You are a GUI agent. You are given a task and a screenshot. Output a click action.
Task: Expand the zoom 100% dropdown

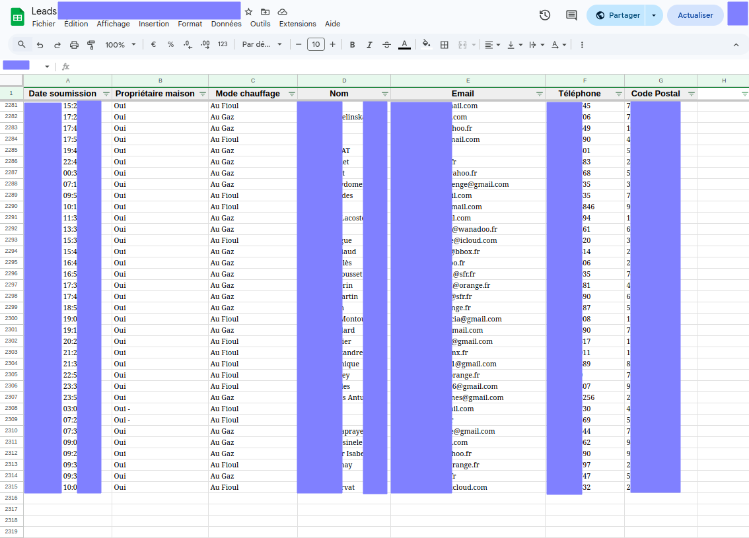coord(120,45)
